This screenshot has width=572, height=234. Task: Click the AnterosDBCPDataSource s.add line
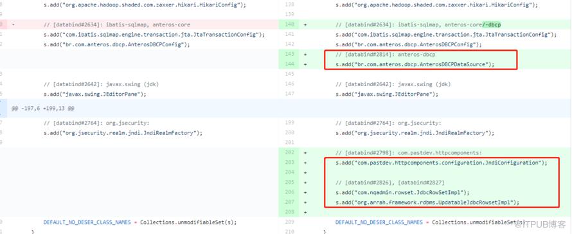(x=415, y=64)
